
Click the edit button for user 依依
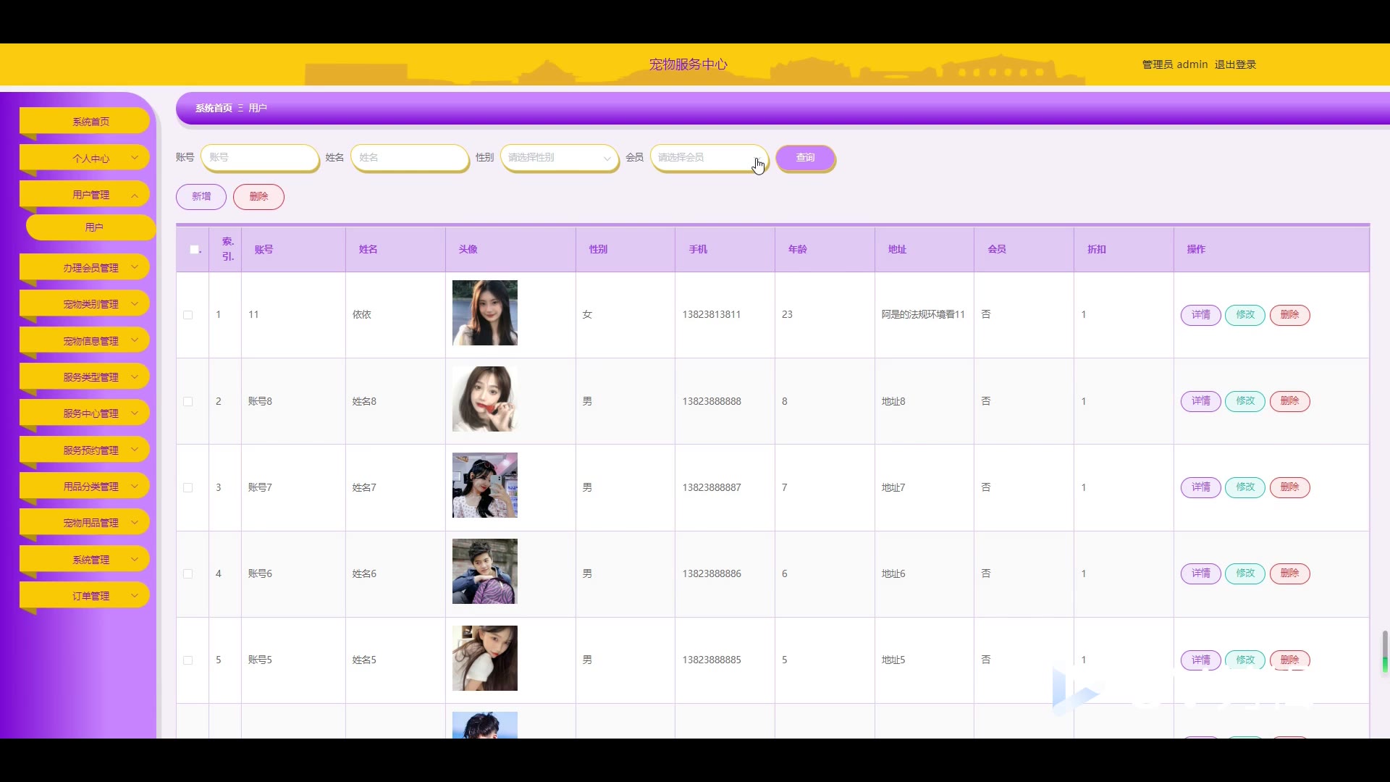click(x=1244, y=315)
